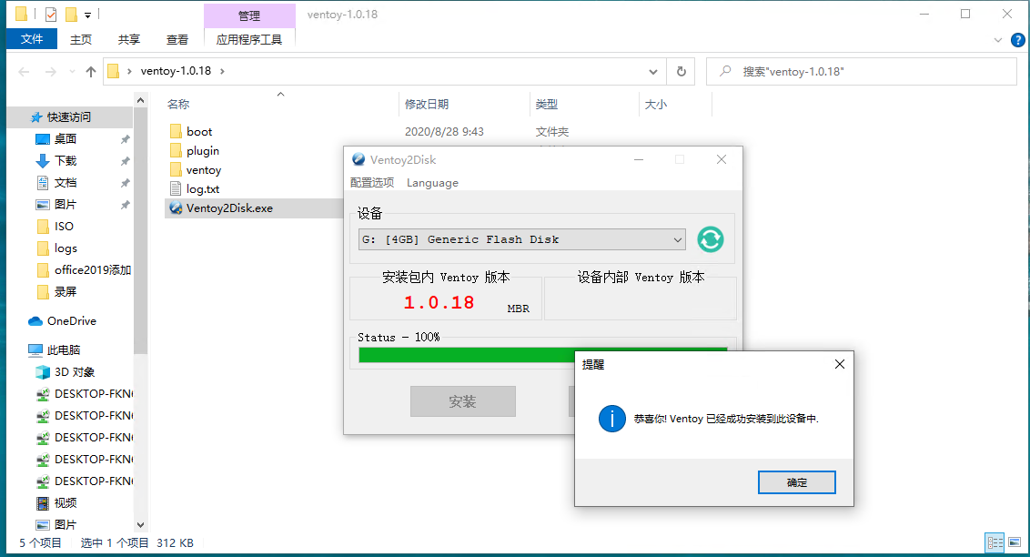Viewport: 1030px width, 557px height.
Task: Click the refresh button beside address bar
Action: tap(681, 72)
